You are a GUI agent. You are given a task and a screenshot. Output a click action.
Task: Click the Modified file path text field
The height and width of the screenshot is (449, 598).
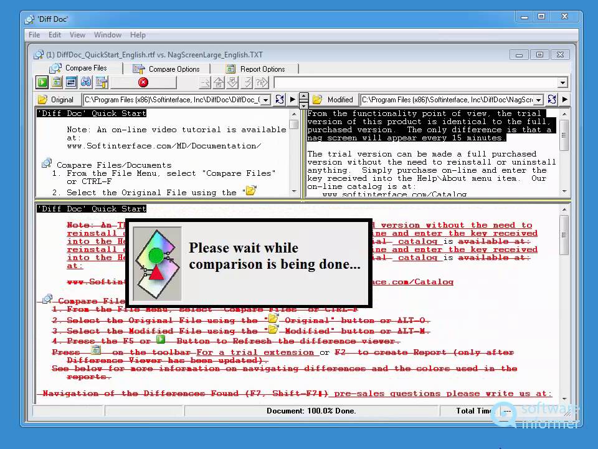(x=447, y=100)
